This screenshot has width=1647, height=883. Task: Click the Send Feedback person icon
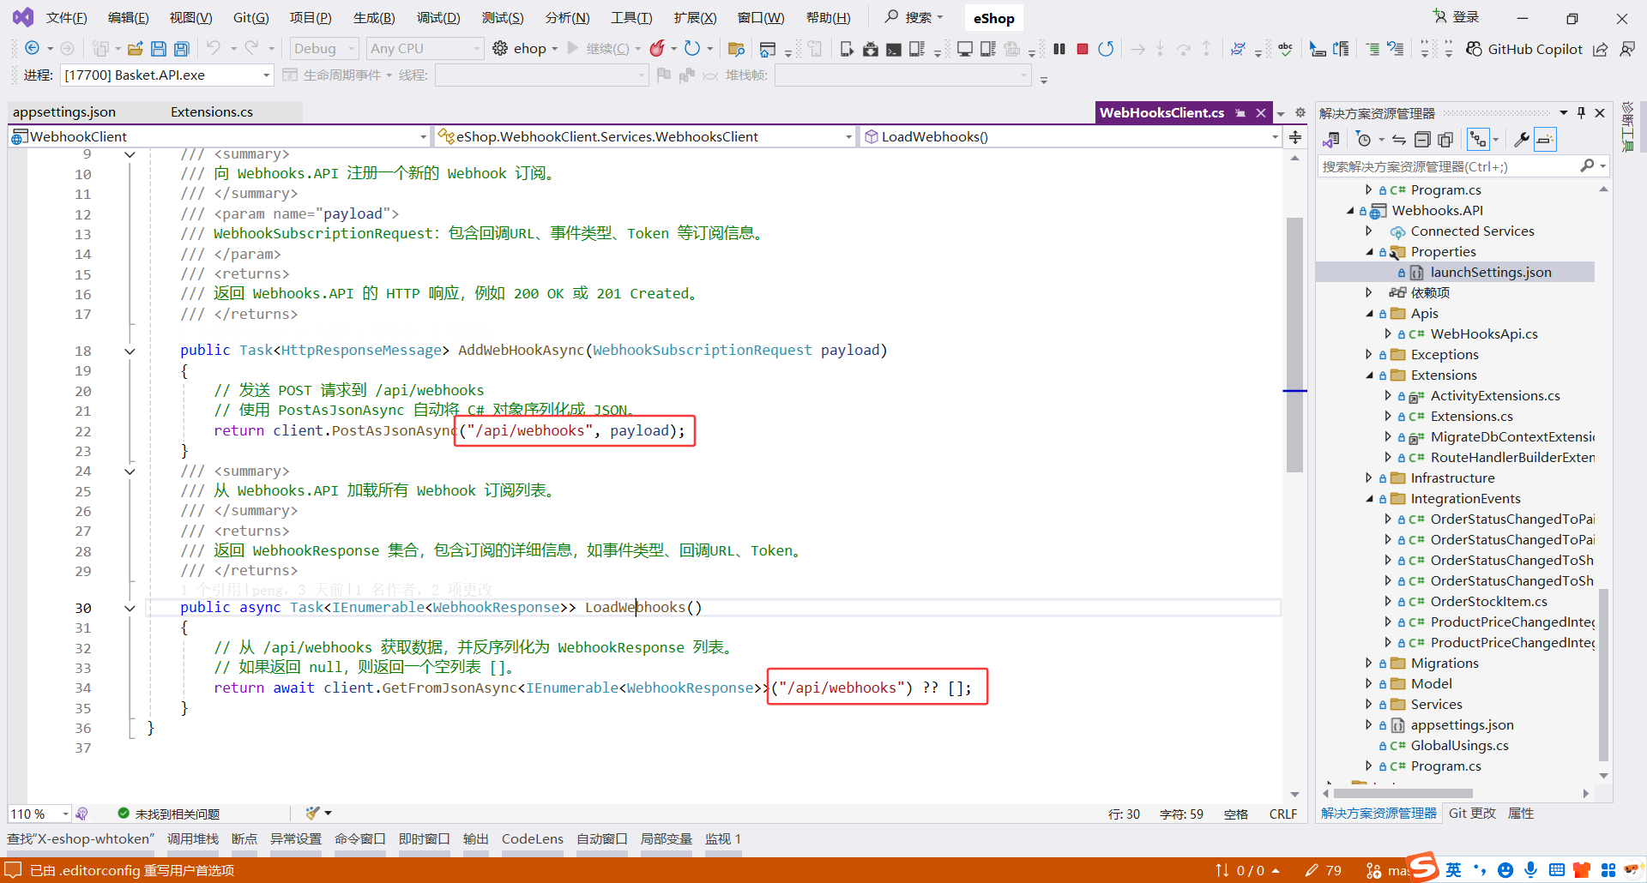click(x=1627, y=49)
